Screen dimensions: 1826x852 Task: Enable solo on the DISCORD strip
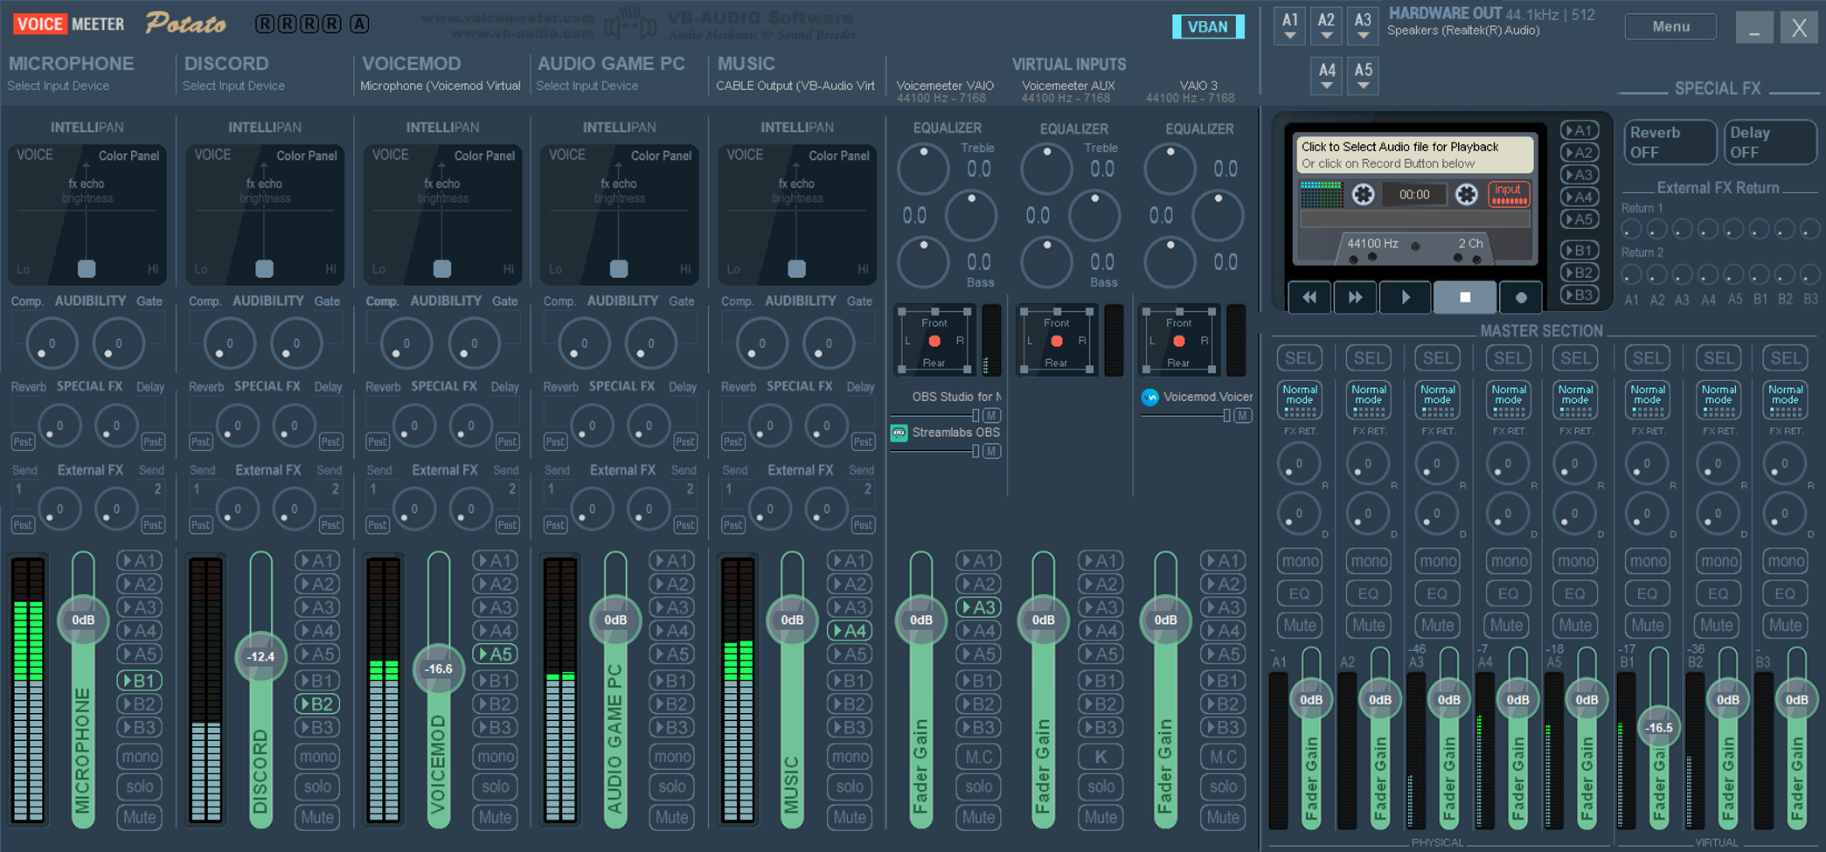[317, 786]
